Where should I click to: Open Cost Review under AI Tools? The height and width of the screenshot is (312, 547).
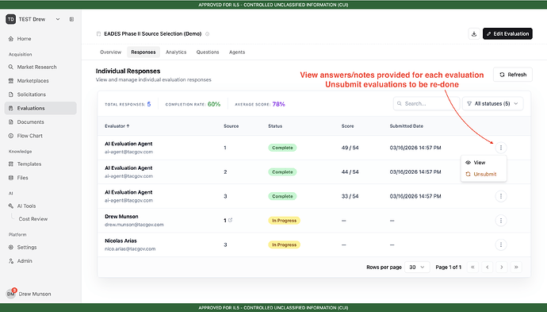pyautogui.click(x=33, y=219)
